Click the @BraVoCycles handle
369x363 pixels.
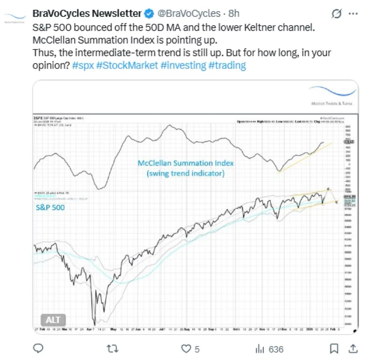tap(189, 14)
